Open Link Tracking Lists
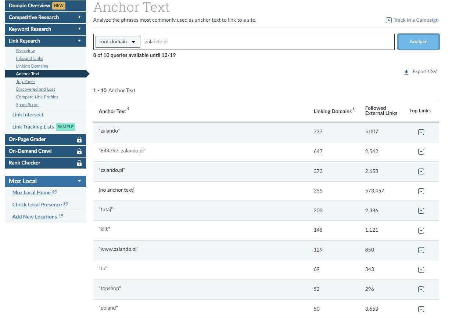The height and width of the screenshot is (318, 459). pyautogui.click(x=33, y=127)
